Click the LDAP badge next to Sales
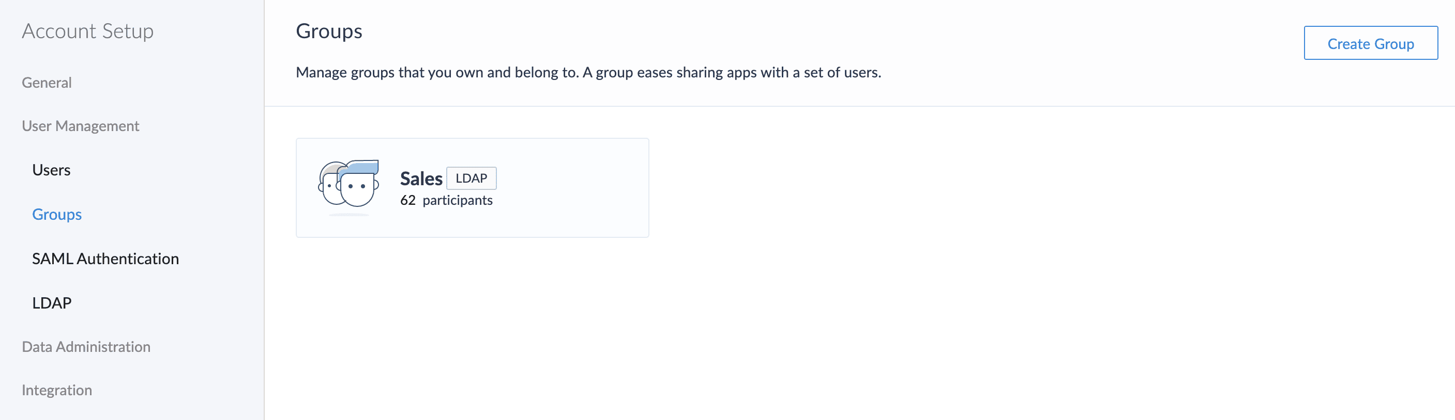Image resolution: width=1455 pixels, height=420 pixels. point(471,178)
